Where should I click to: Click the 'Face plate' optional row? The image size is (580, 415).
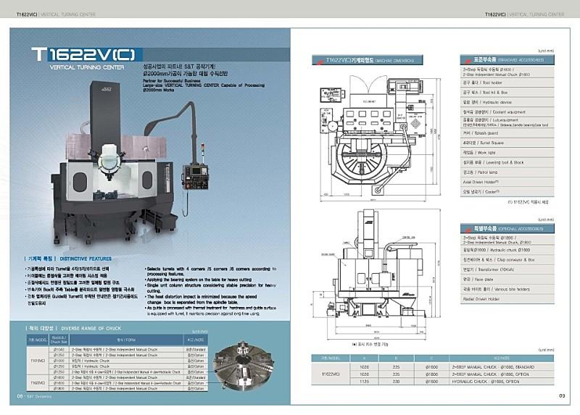[507, 280]
